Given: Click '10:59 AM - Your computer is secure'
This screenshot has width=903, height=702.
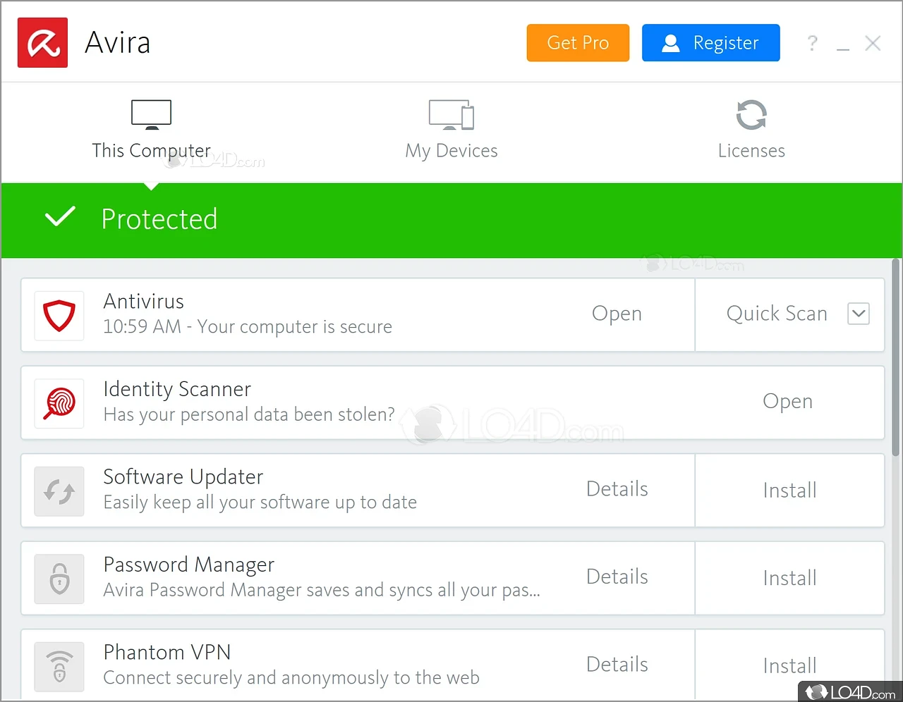Looking at the screenshot, I should point(248,327).
